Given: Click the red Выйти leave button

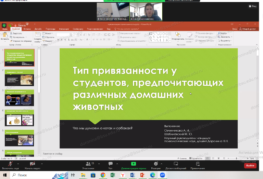Looking at the screenshot, I should tap(250, 165).
